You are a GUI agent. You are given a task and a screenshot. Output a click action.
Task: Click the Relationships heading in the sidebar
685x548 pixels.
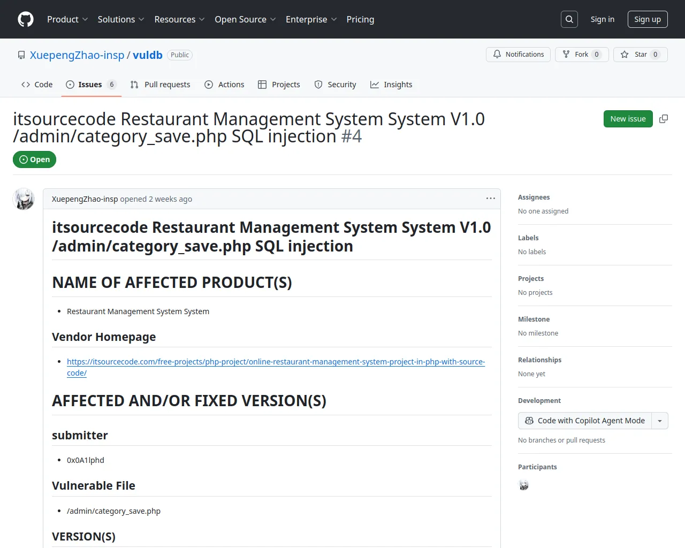point(540,360)
